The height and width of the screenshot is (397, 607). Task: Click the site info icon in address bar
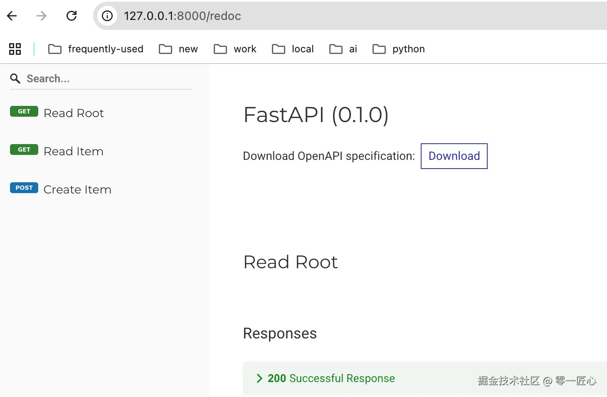(107, 16)
